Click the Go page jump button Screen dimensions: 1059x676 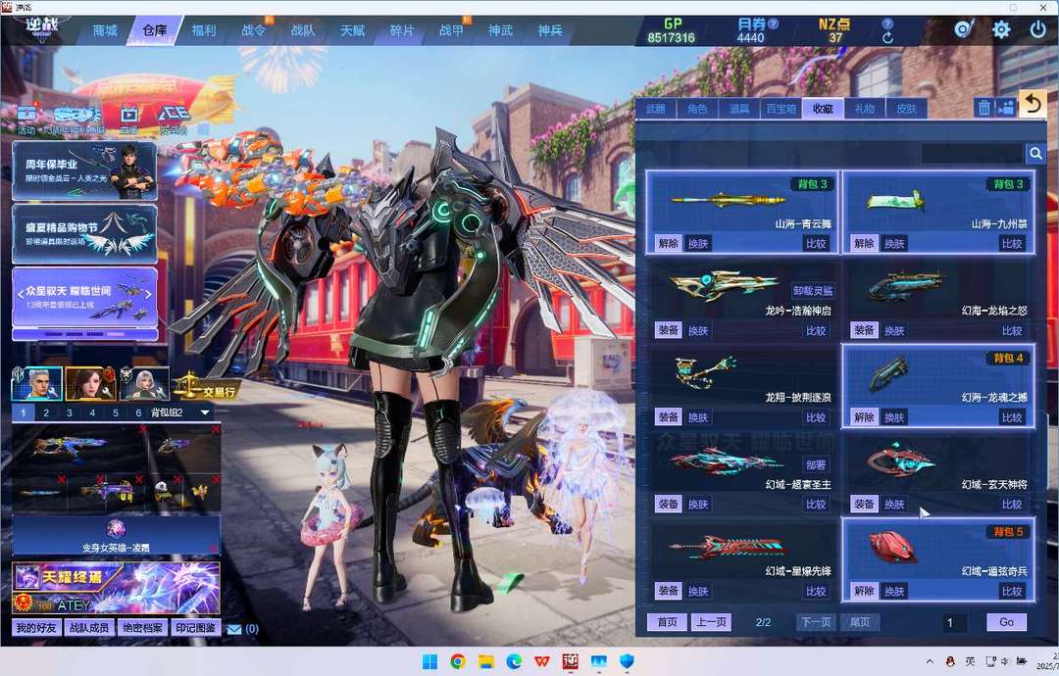[x=1006, y=622]
